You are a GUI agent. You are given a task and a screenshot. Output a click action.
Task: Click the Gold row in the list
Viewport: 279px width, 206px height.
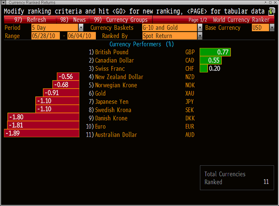[x=100, y=93]
